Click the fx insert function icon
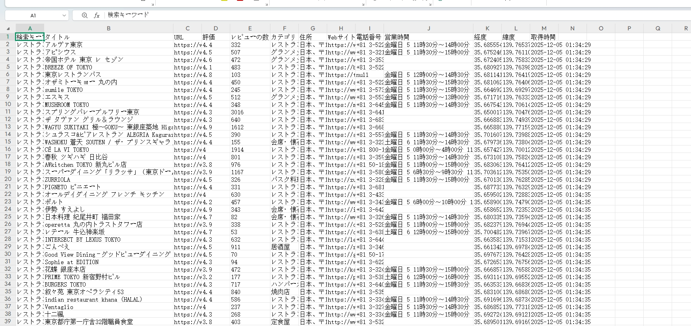 point(97,15)
